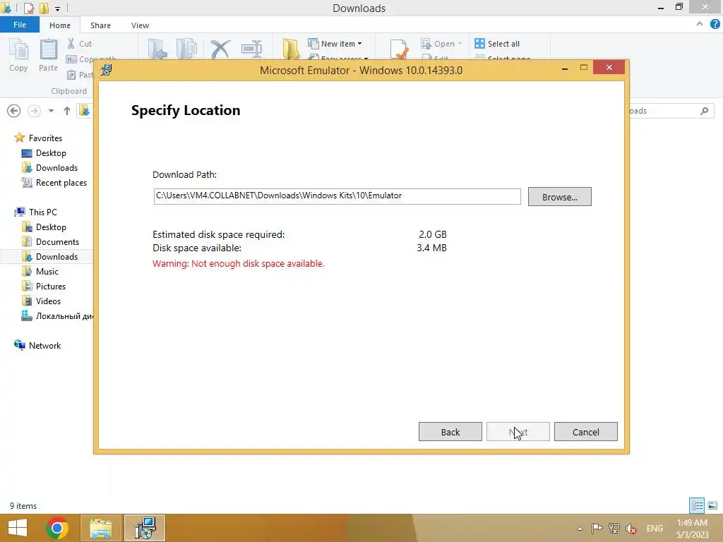Click the Move to icon in the ribbon
This screenshot has height=542, width=723.
(x=157, y=49)
